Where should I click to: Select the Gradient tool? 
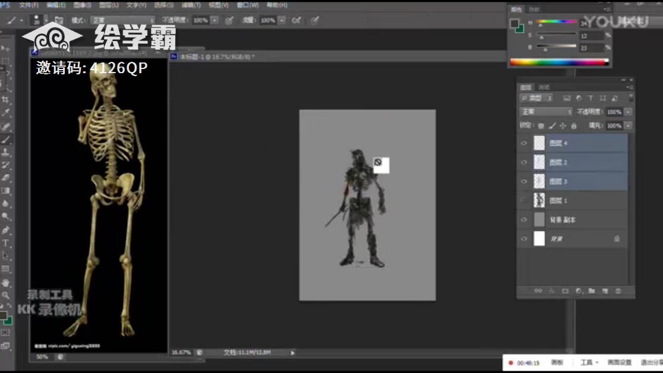tap(5, 191)
